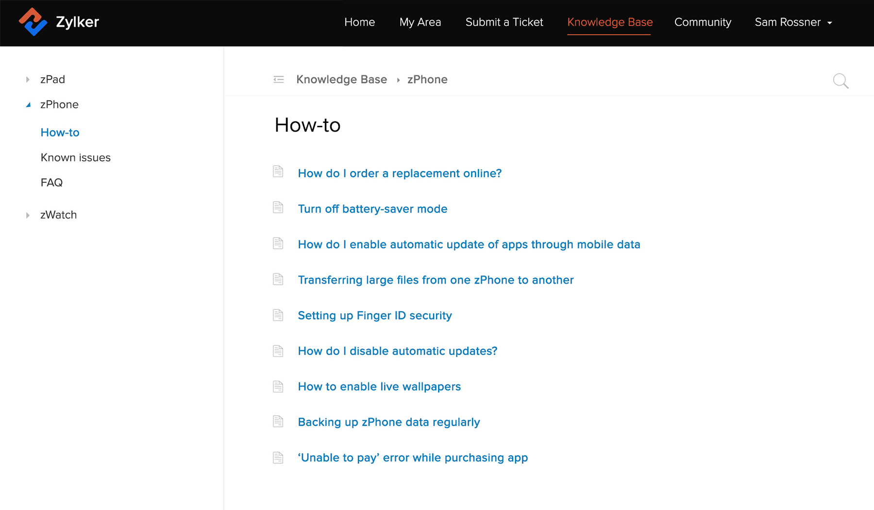Screen dimensions: 874x510
Task: Open the search magnifier icon
Action: 840,81
